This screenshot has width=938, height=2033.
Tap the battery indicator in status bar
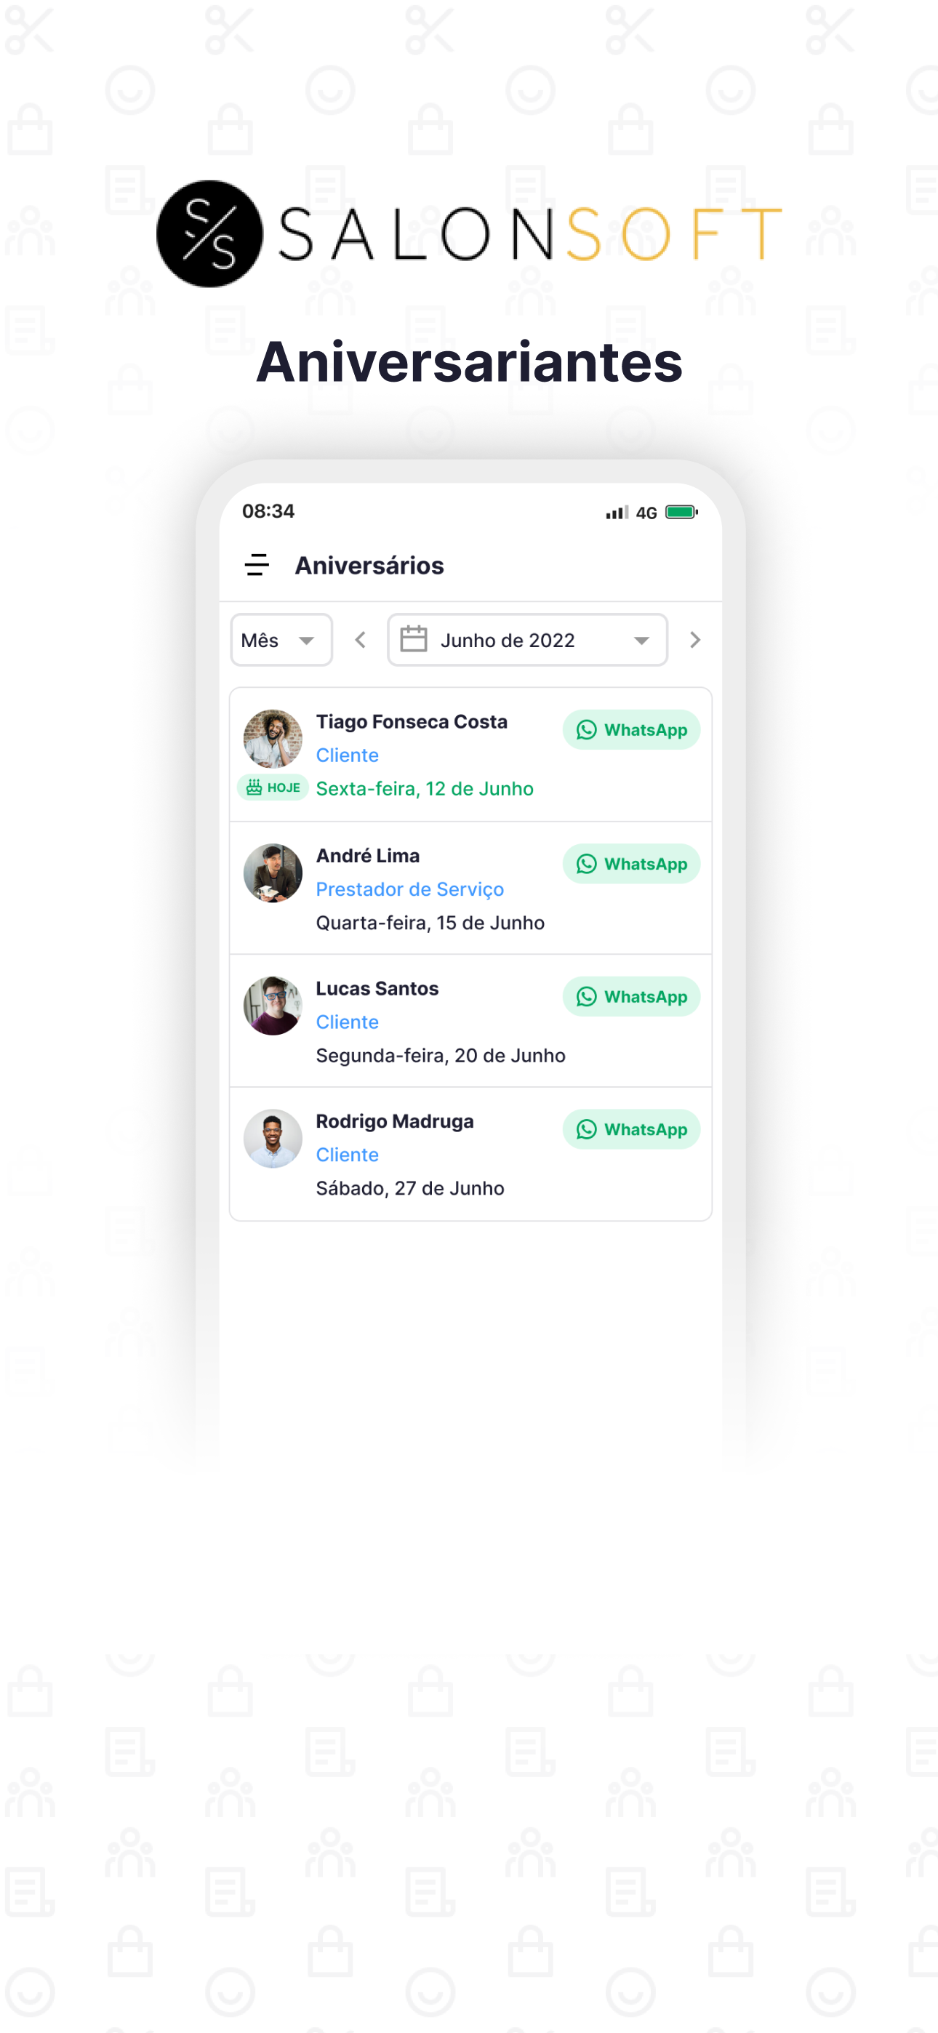[x=681, y=512]
